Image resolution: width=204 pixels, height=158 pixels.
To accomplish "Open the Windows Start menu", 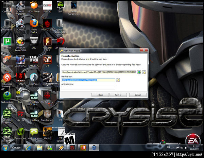I will point(5,148).
